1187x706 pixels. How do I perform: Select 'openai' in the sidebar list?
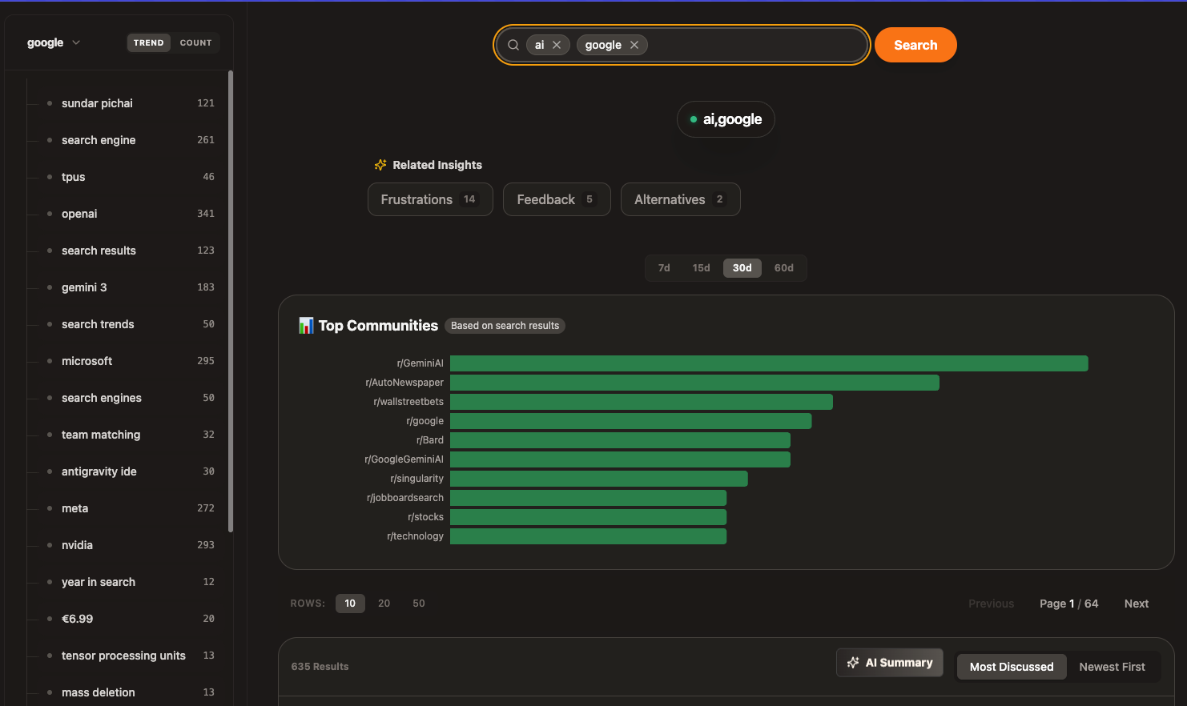pyautogui.click(x=79, y=214)
